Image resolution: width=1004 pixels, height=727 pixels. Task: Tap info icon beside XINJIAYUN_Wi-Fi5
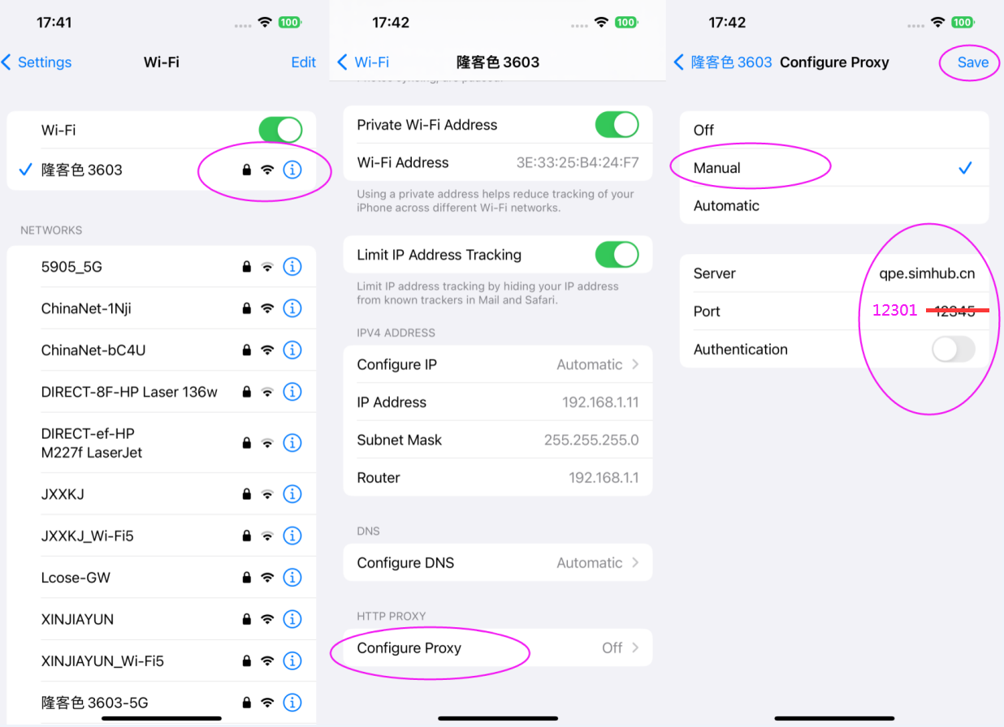(292, 660)
